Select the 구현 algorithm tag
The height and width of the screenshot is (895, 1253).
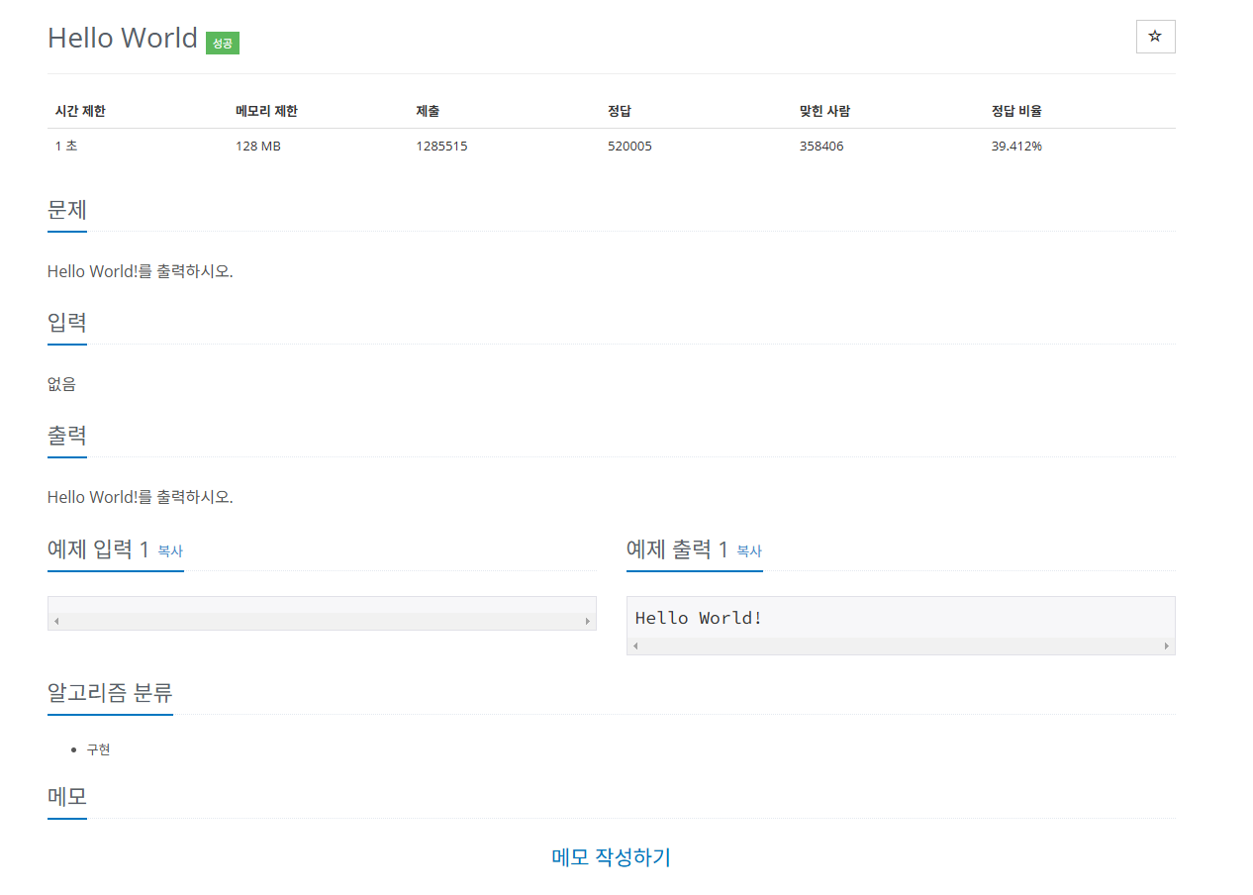[x=99, y=749]
